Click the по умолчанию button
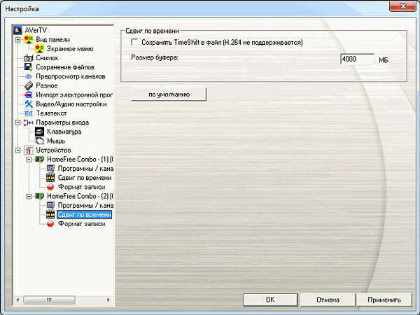This screenshot has height=315, width=420. click(169, 94)
